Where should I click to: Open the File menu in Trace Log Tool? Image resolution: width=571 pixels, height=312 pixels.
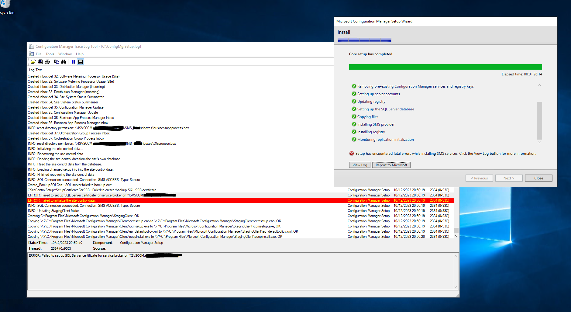pos(39,54)
